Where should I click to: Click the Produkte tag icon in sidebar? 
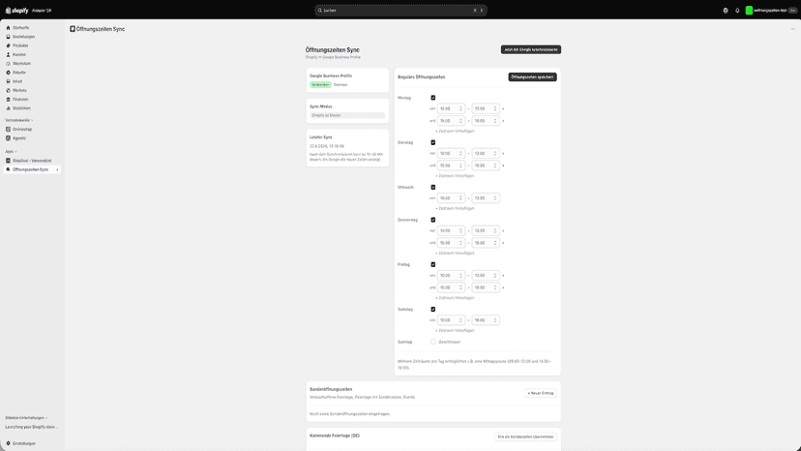tap(8, 45)
